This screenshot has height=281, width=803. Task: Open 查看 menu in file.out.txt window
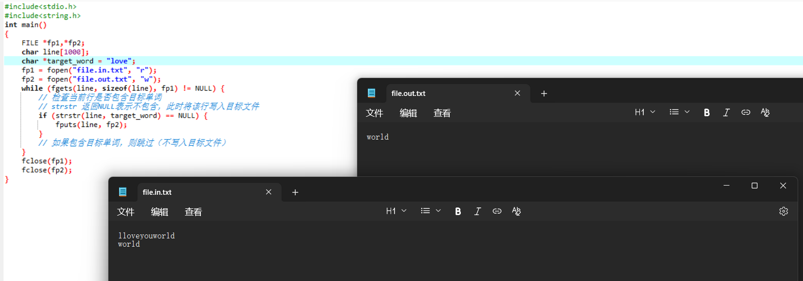(x=442, y=113)
